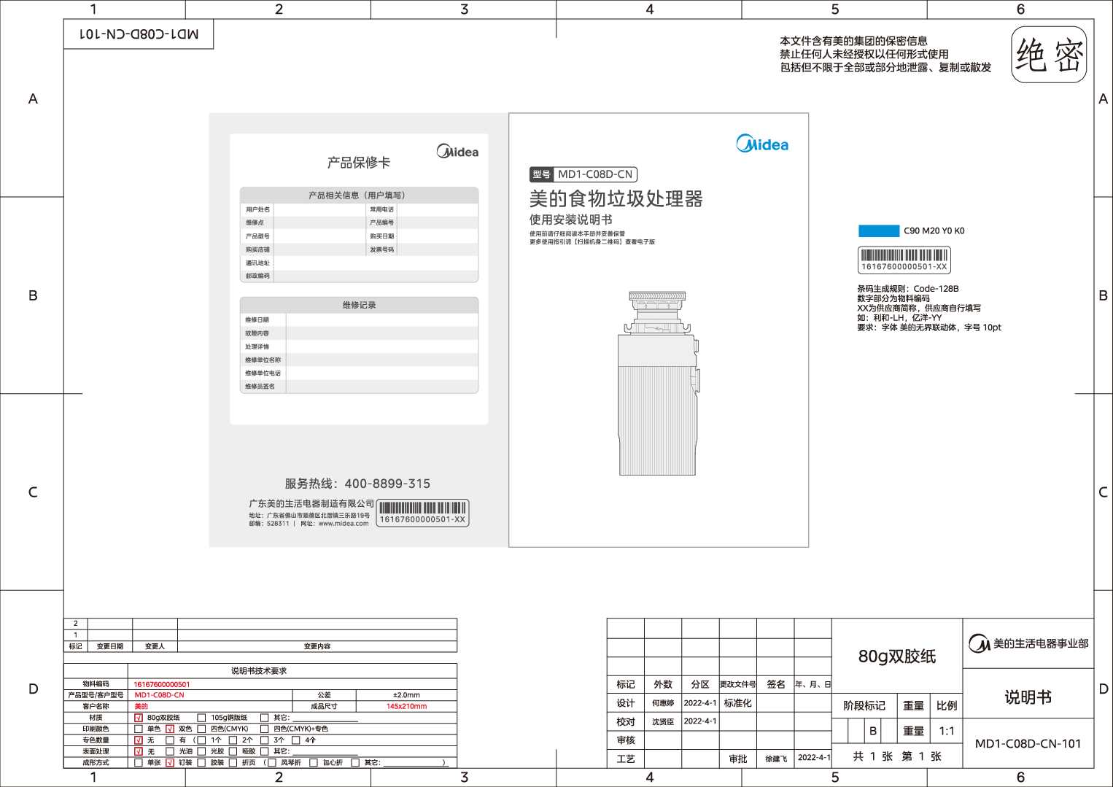Click the ±2.0mm tolerance value

pyautogui.click(x=406, y=695)
